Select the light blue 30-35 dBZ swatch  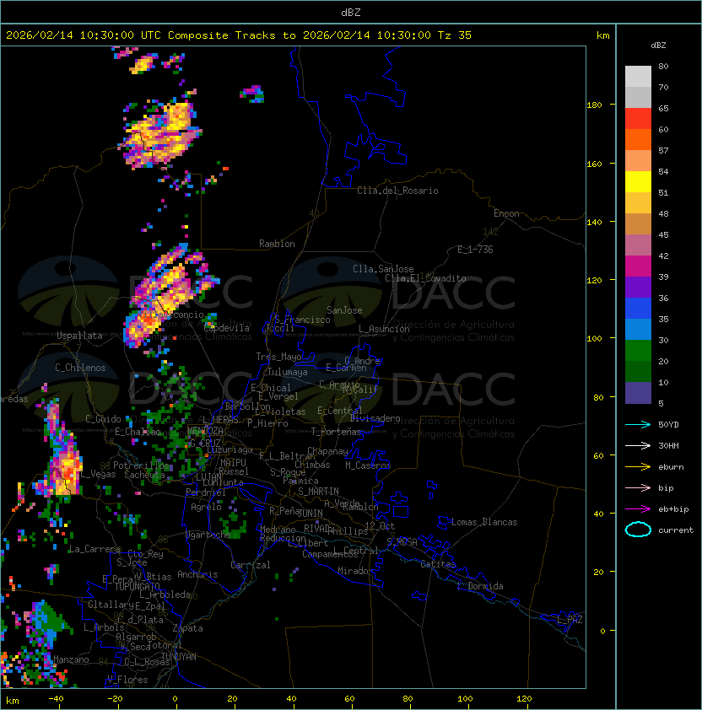638,329
